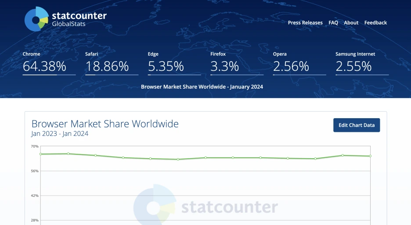
Task: Click the statcounter pie chart logo icon
Action: 37,19
